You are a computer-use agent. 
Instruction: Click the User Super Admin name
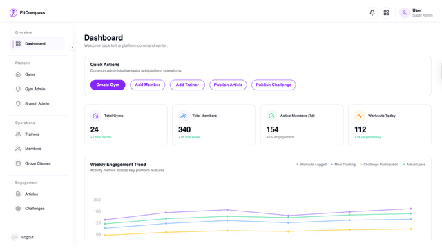(x=422, y=12)
